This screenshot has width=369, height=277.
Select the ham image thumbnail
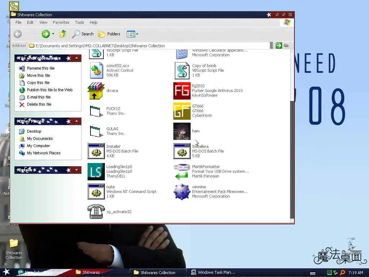click(182, 131)
